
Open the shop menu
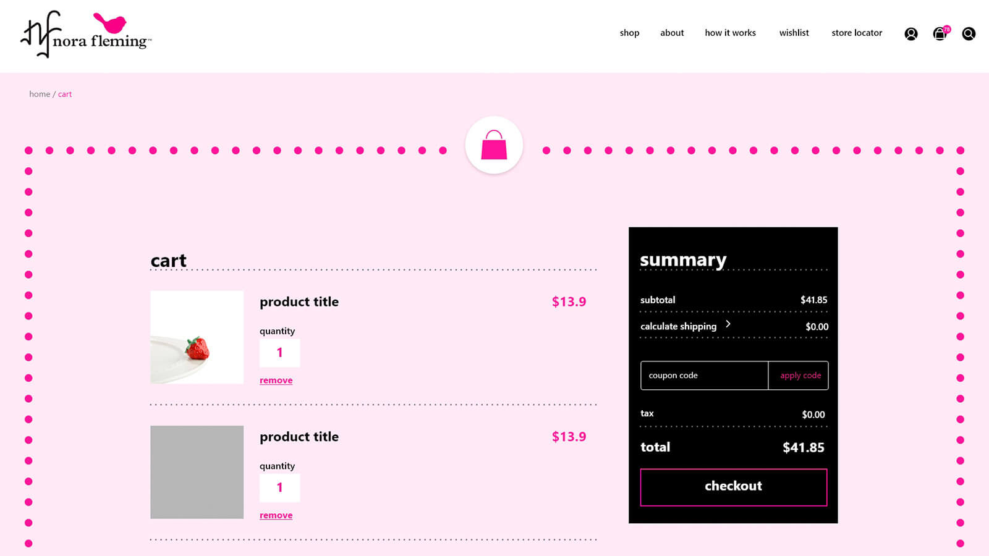[x=629, y=33]
